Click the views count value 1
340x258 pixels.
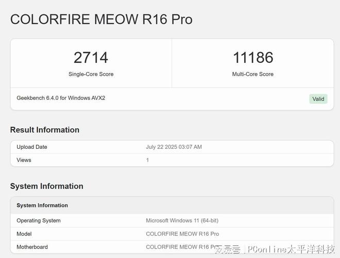(x=147, y=160)
